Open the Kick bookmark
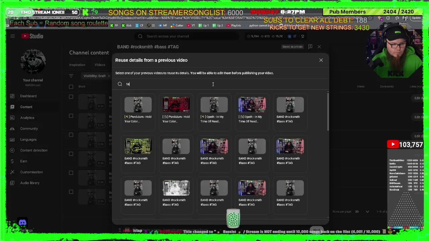The image size is (429, 241). (x=126, y=25)
